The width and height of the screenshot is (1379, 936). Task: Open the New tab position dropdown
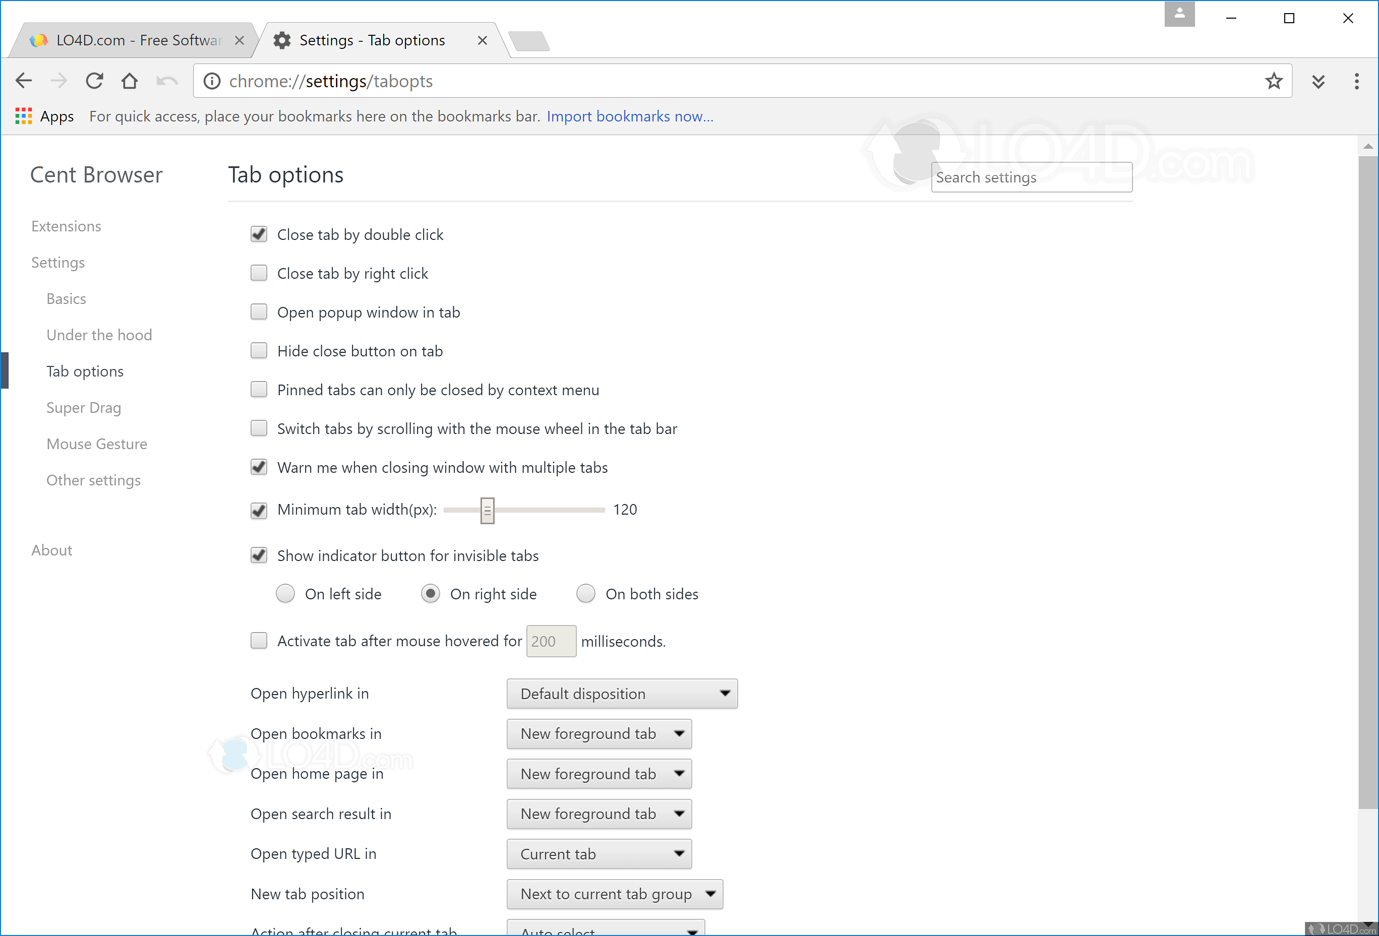(x=615, y=894)
